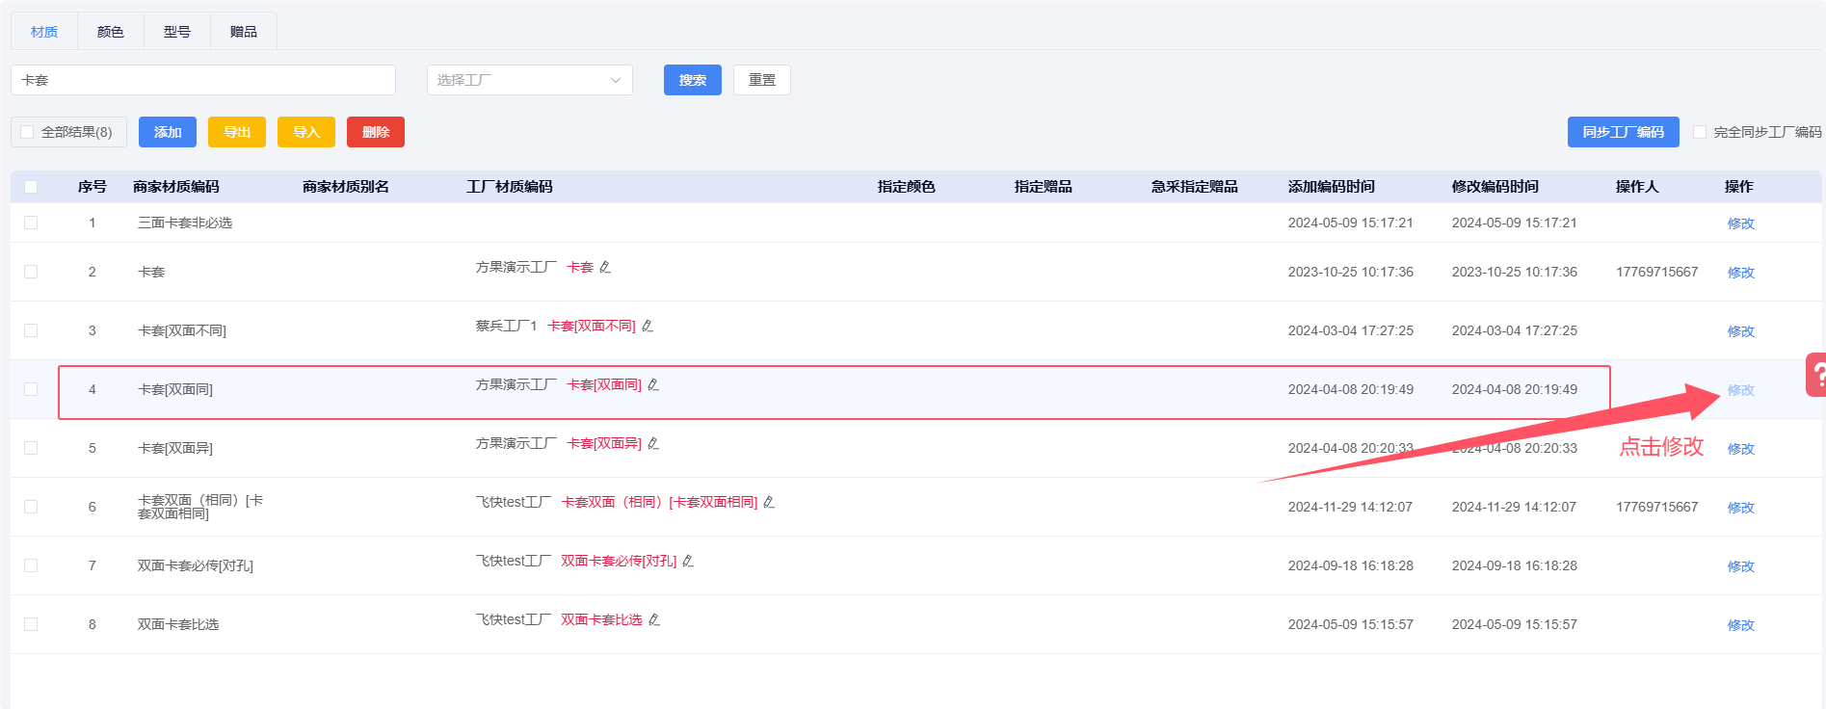Click edit pencil next to 卡套[双面异]

(653, 443)
